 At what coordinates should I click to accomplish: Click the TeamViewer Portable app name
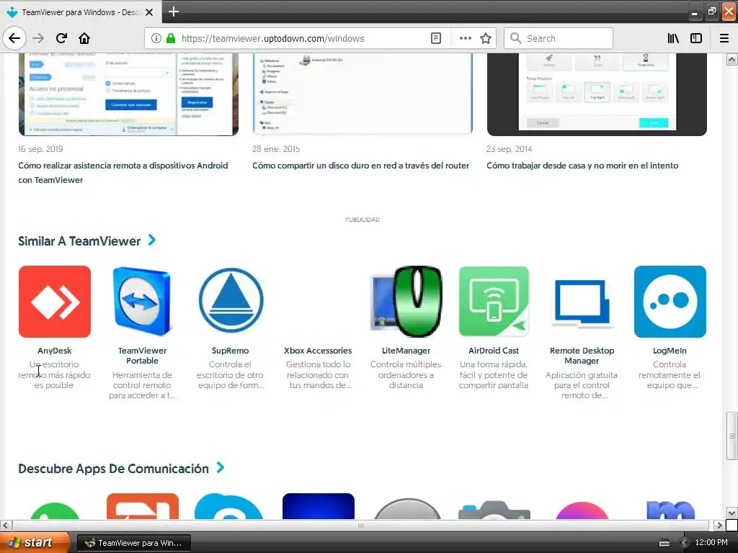coord(142,356)
